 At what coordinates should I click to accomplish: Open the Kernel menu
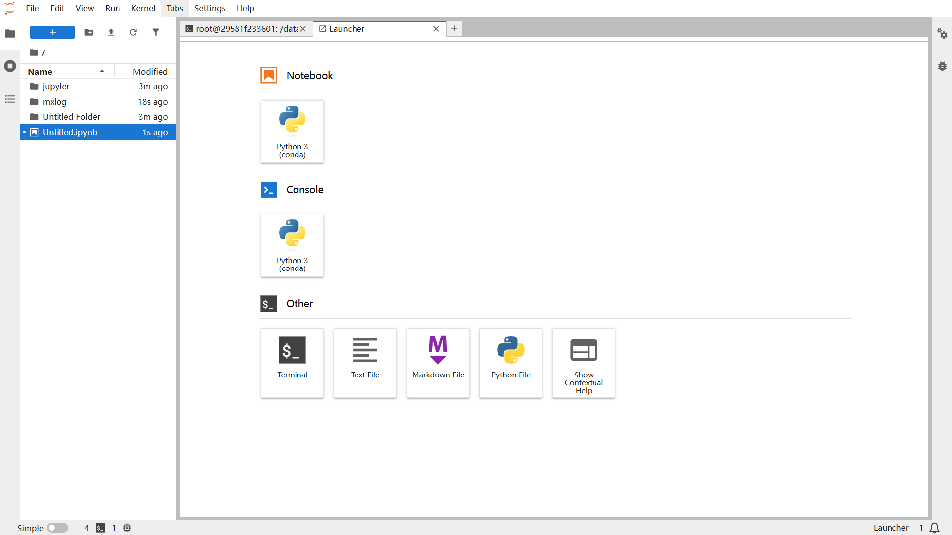(143, 8)
